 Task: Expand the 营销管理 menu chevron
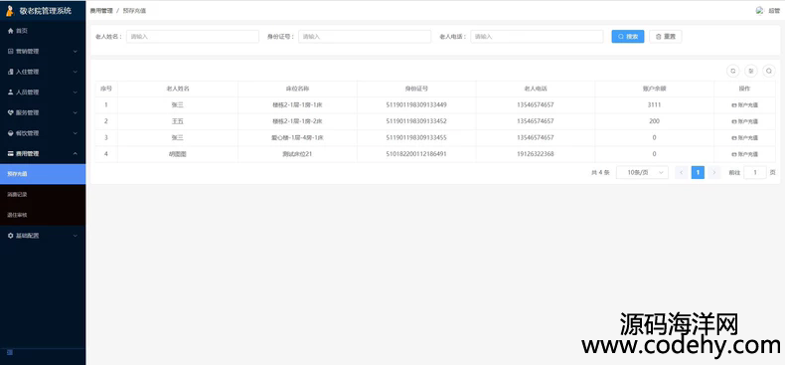pos(76,51)
